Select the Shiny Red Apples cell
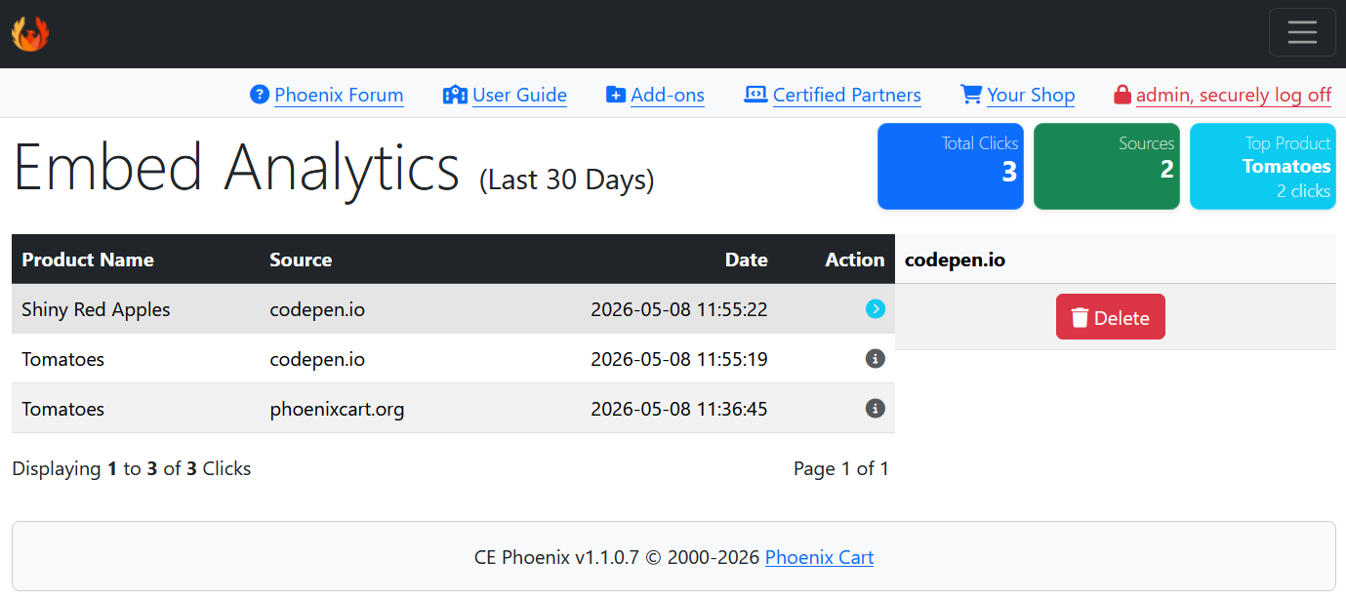 click(96, 309)
